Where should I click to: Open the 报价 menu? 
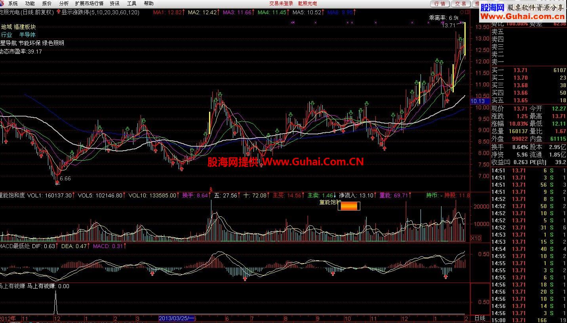click(x=47, y=3)
